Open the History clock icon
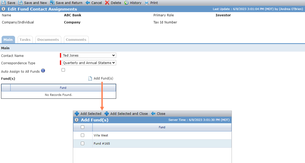Screen dimensions: 305x163 (126, 3)
